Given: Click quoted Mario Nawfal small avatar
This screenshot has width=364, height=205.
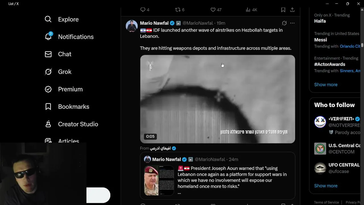Looking at the screenshot, I should (147, 159).
